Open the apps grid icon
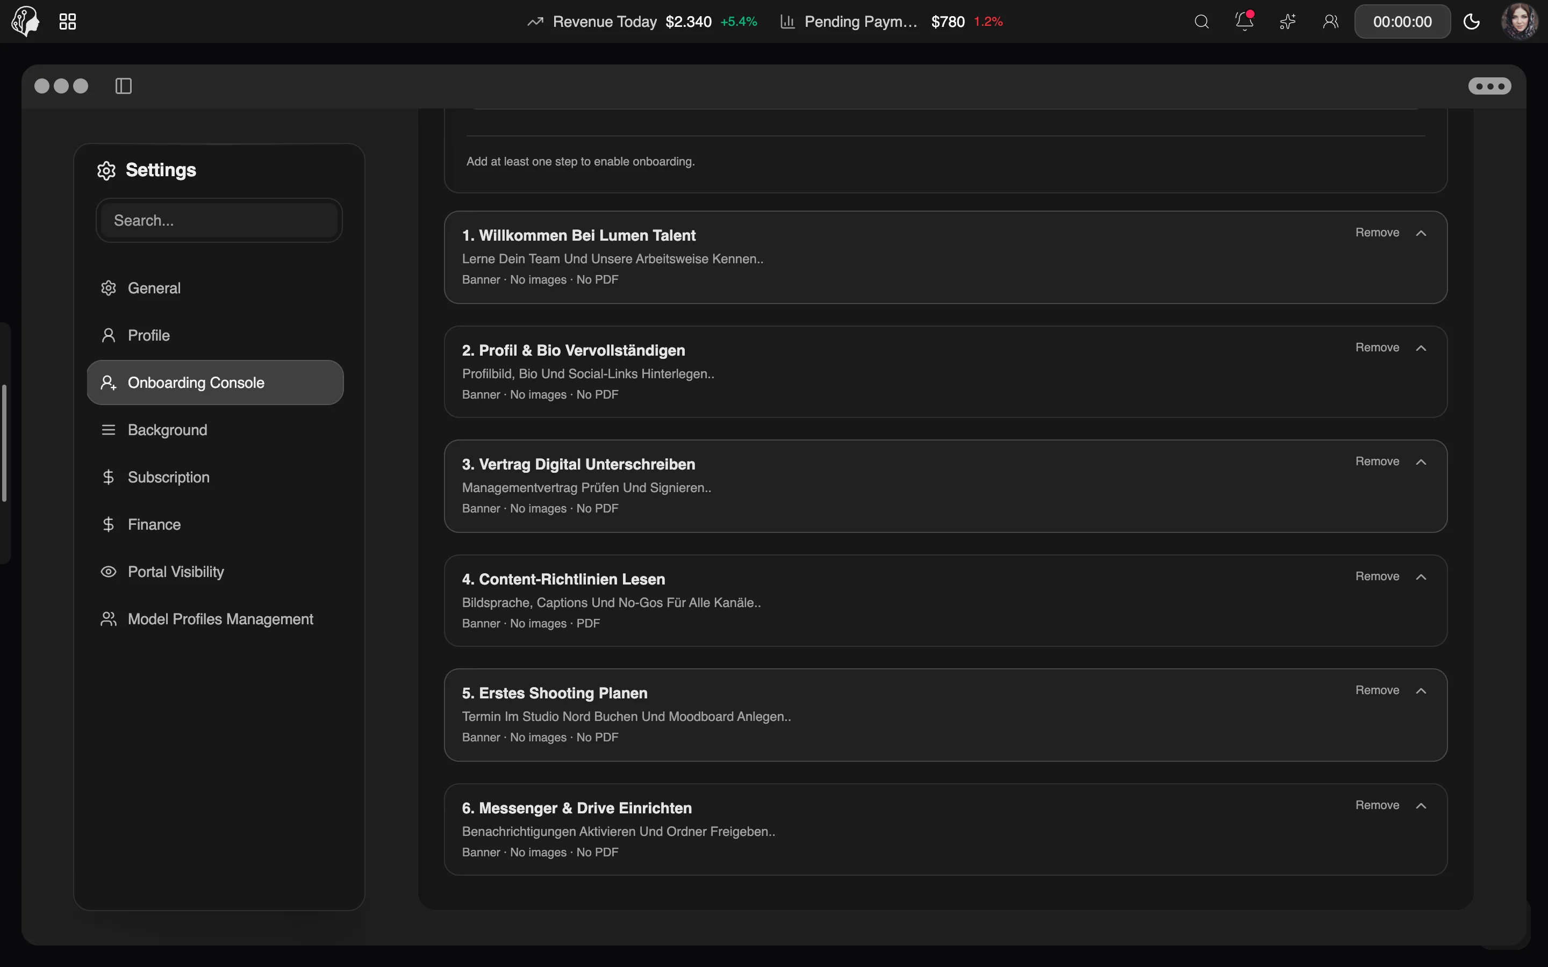The width and height of the screenshot is (1548, 967). [68, 21]
